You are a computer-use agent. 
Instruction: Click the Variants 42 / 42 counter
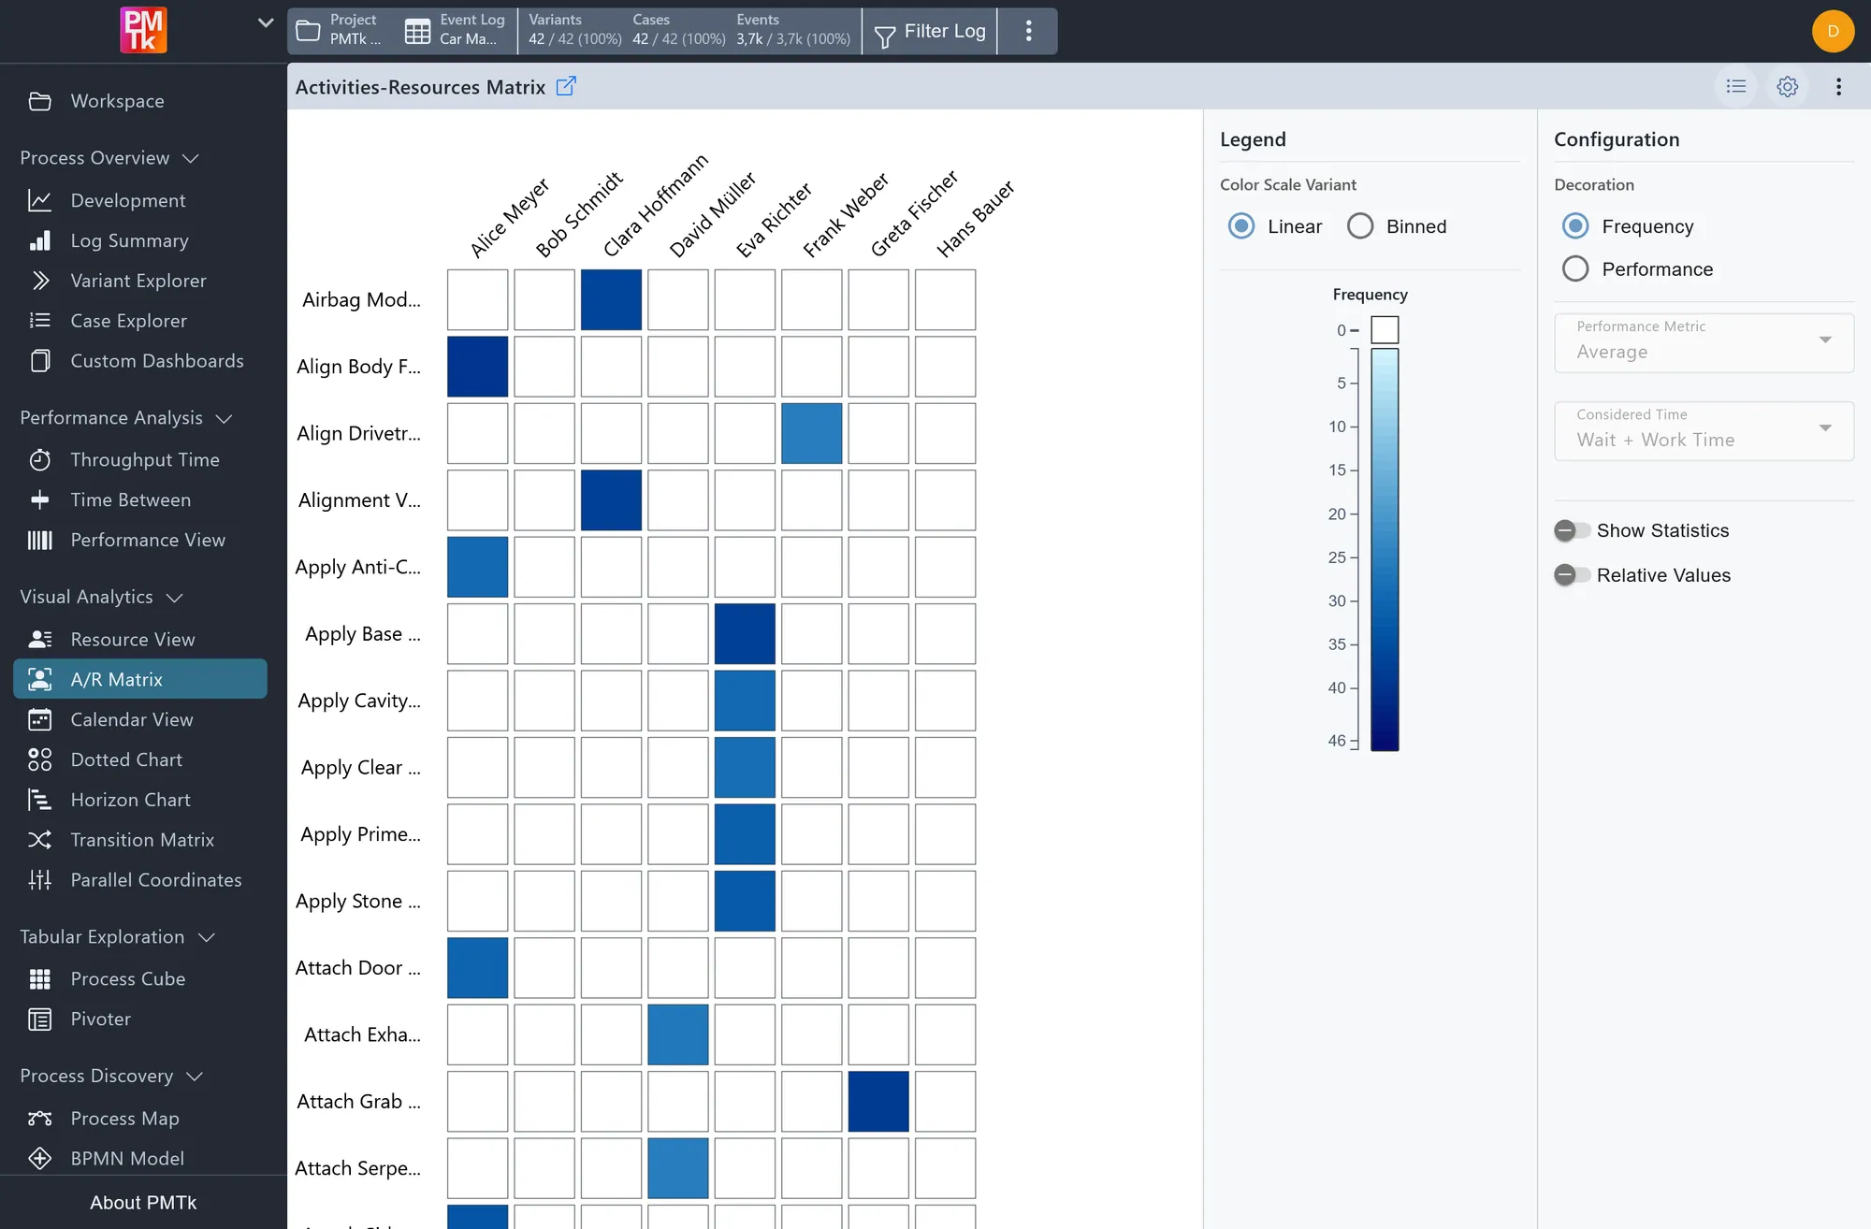click(x=574, y=30)
